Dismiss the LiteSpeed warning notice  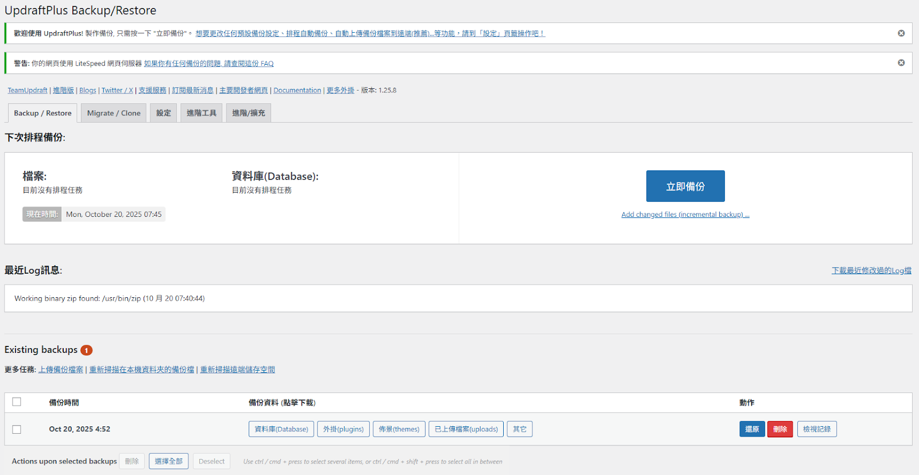pos(901,63)
